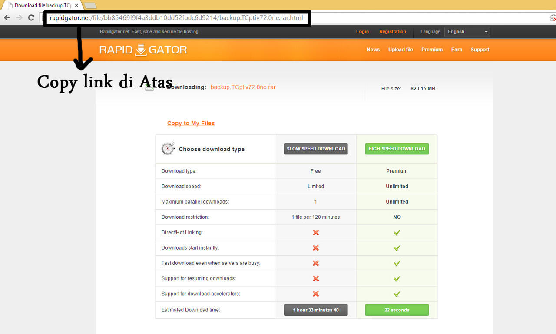This screenshot has width=556, height=334.
Task: Click the 'Limited' download speed cell
Action: [x=316, y=186]
